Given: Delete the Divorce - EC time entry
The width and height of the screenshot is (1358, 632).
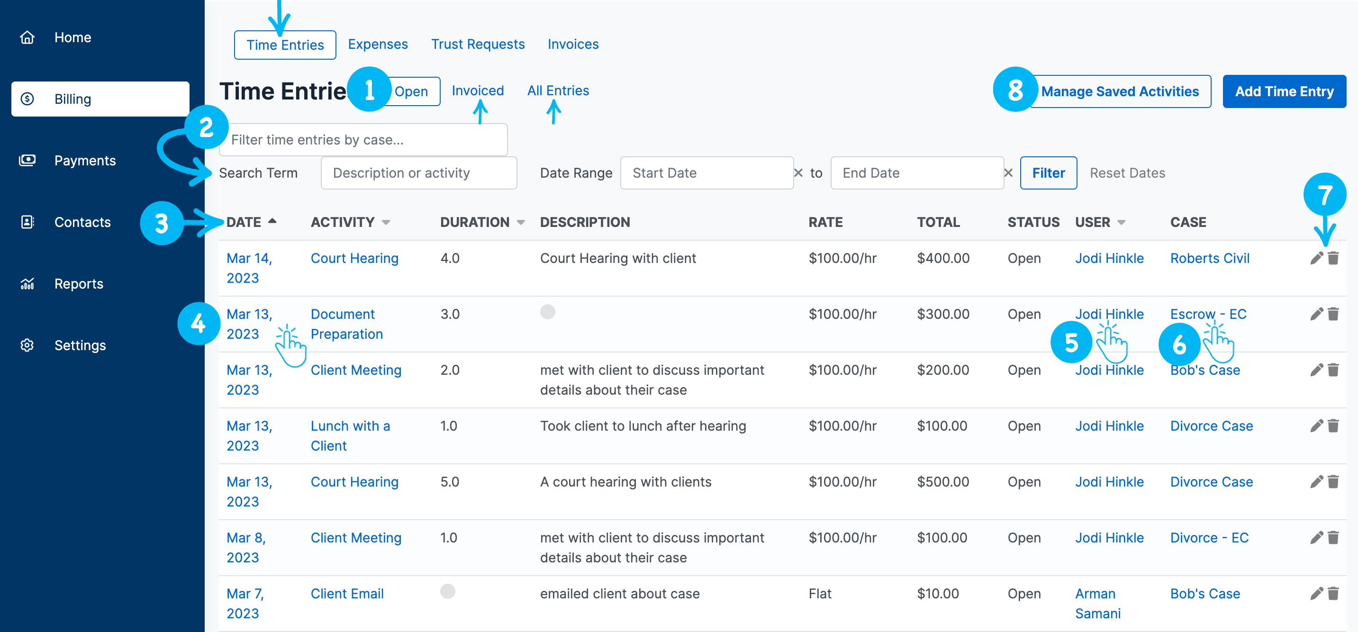Looking at the screenshot, I should click(1333, 538).
